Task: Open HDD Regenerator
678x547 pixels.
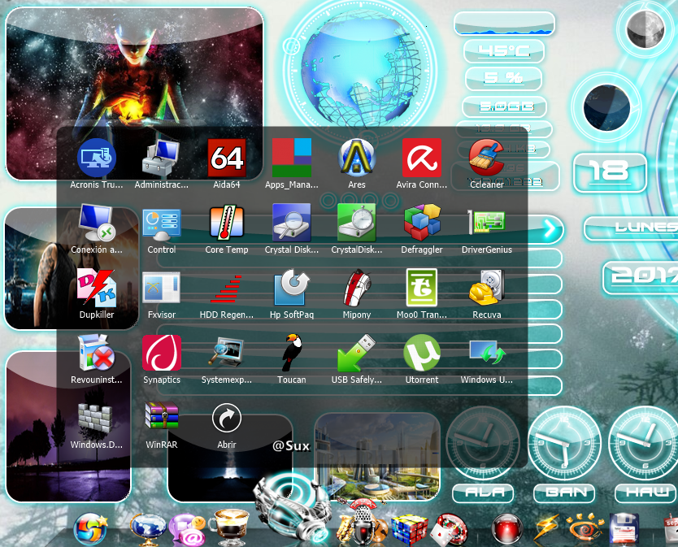Action: point(227,289)
